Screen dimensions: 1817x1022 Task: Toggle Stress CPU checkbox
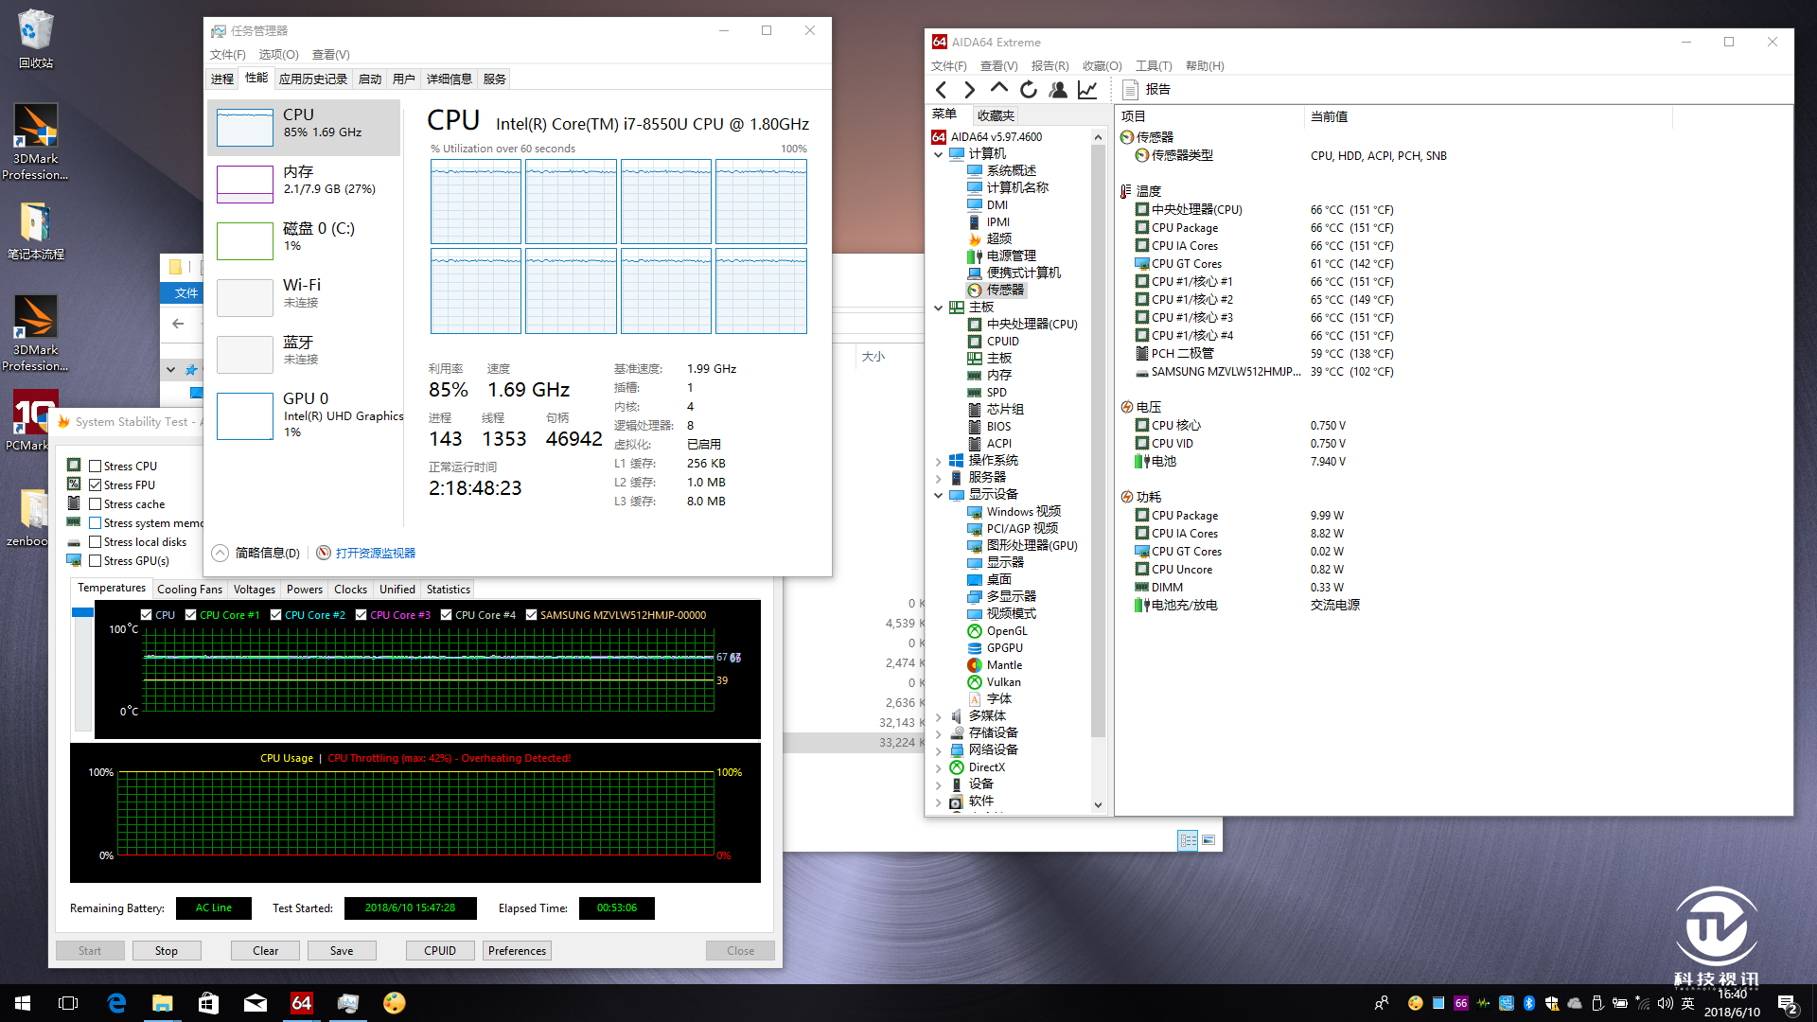pyautogui.click(x=95, y=466)
